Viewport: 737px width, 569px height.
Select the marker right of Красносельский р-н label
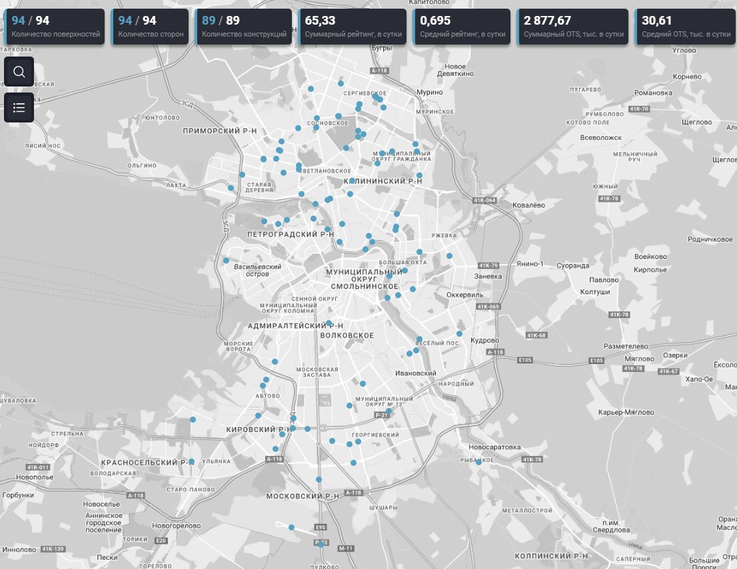tap(191, 461)
